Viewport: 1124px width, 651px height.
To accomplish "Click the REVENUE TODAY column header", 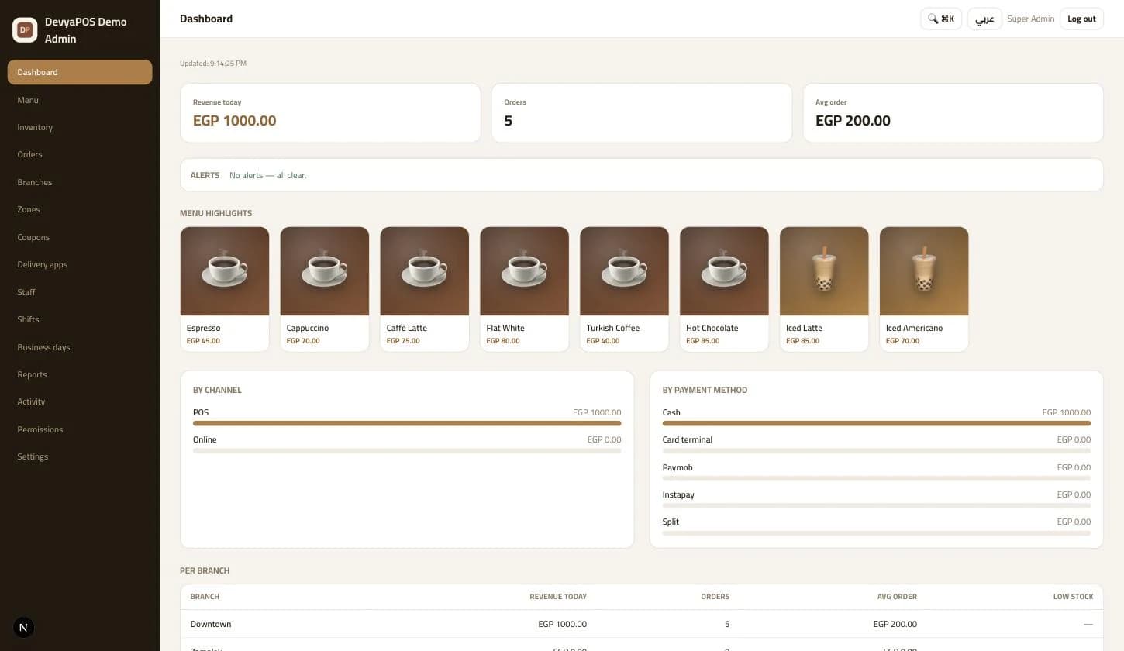I will click(558, 597).
